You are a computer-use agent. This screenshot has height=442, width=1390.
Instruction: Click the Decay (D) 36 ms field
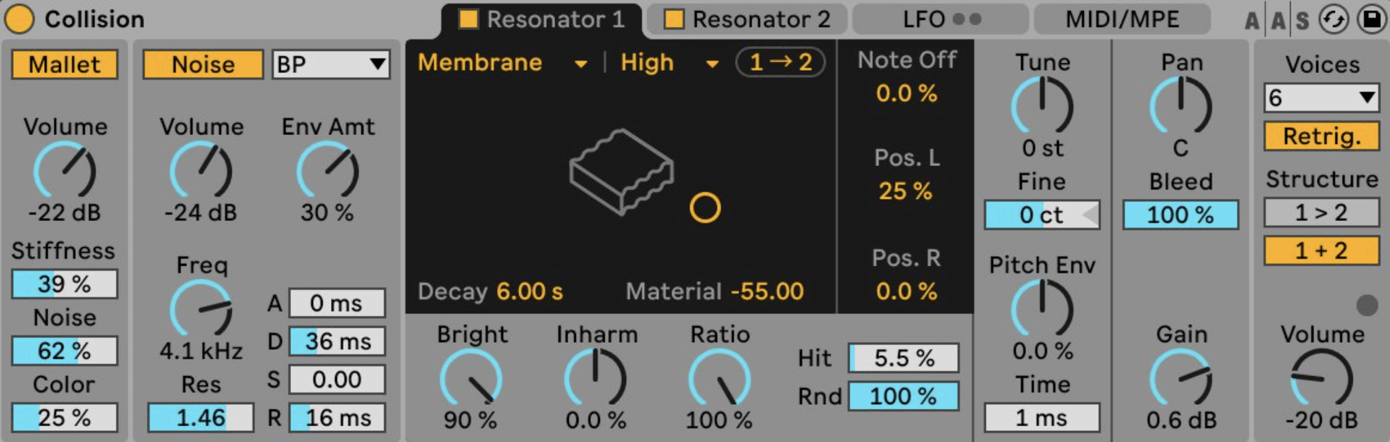pyautogui.click(x=337, y=341)
